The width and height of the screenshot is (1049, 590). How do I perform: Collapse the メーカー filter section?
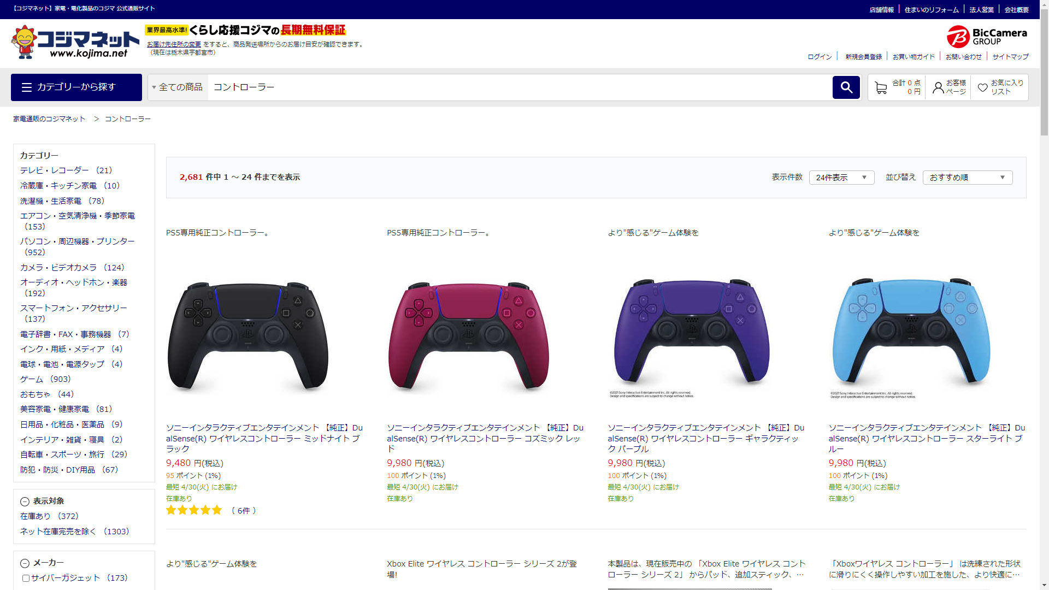pyautogui.click(x=25, y=563)
